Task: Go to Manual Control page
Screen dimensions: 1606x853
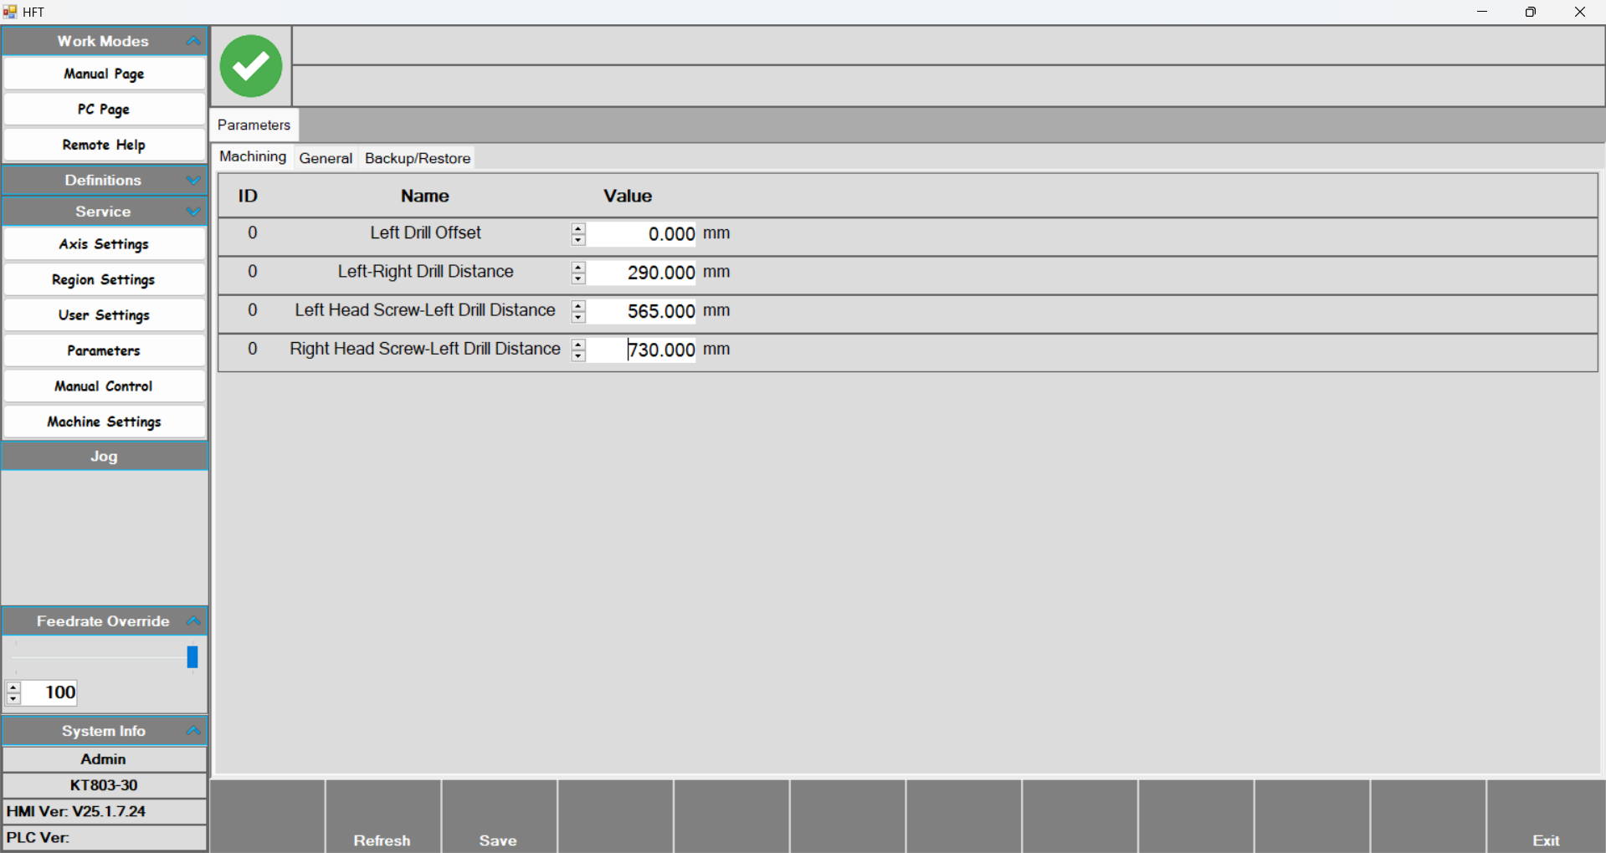Action: [x=104, y=386]
